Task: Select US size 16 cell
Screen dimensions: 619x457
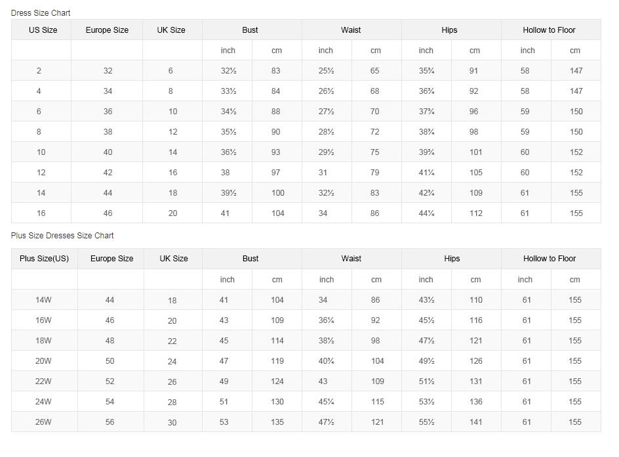Action: point(41,213)
